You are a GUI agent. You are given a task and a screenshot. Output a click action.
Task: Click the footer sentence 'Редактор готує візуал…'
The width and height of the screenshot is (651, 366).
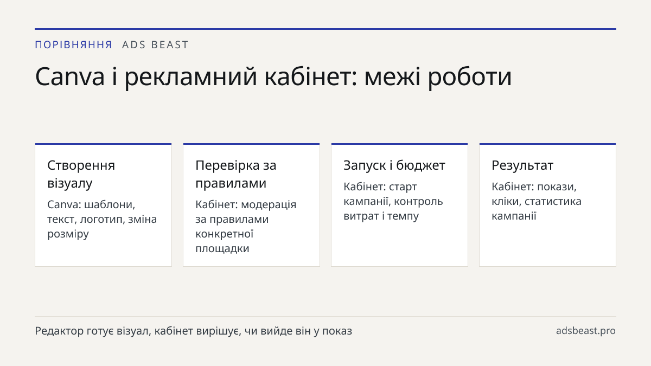coord(194,331)
